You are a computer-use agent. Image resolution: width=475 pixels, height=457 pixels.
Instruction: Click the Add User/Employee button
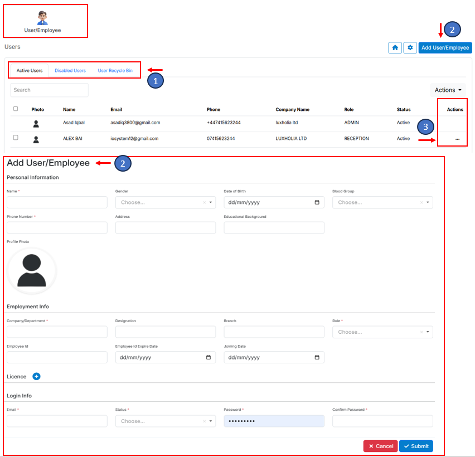445,48
